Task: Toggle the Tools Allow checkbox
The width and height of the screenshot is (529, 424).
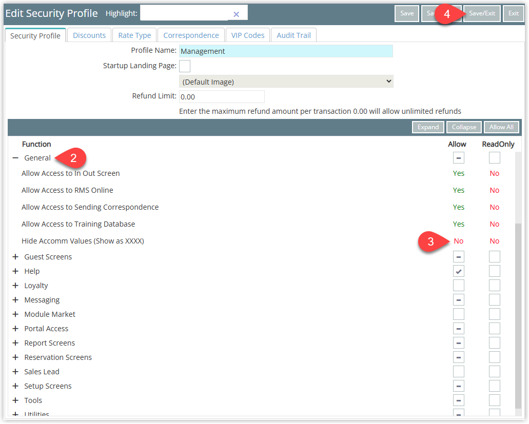Action: (x=459, y=400)
